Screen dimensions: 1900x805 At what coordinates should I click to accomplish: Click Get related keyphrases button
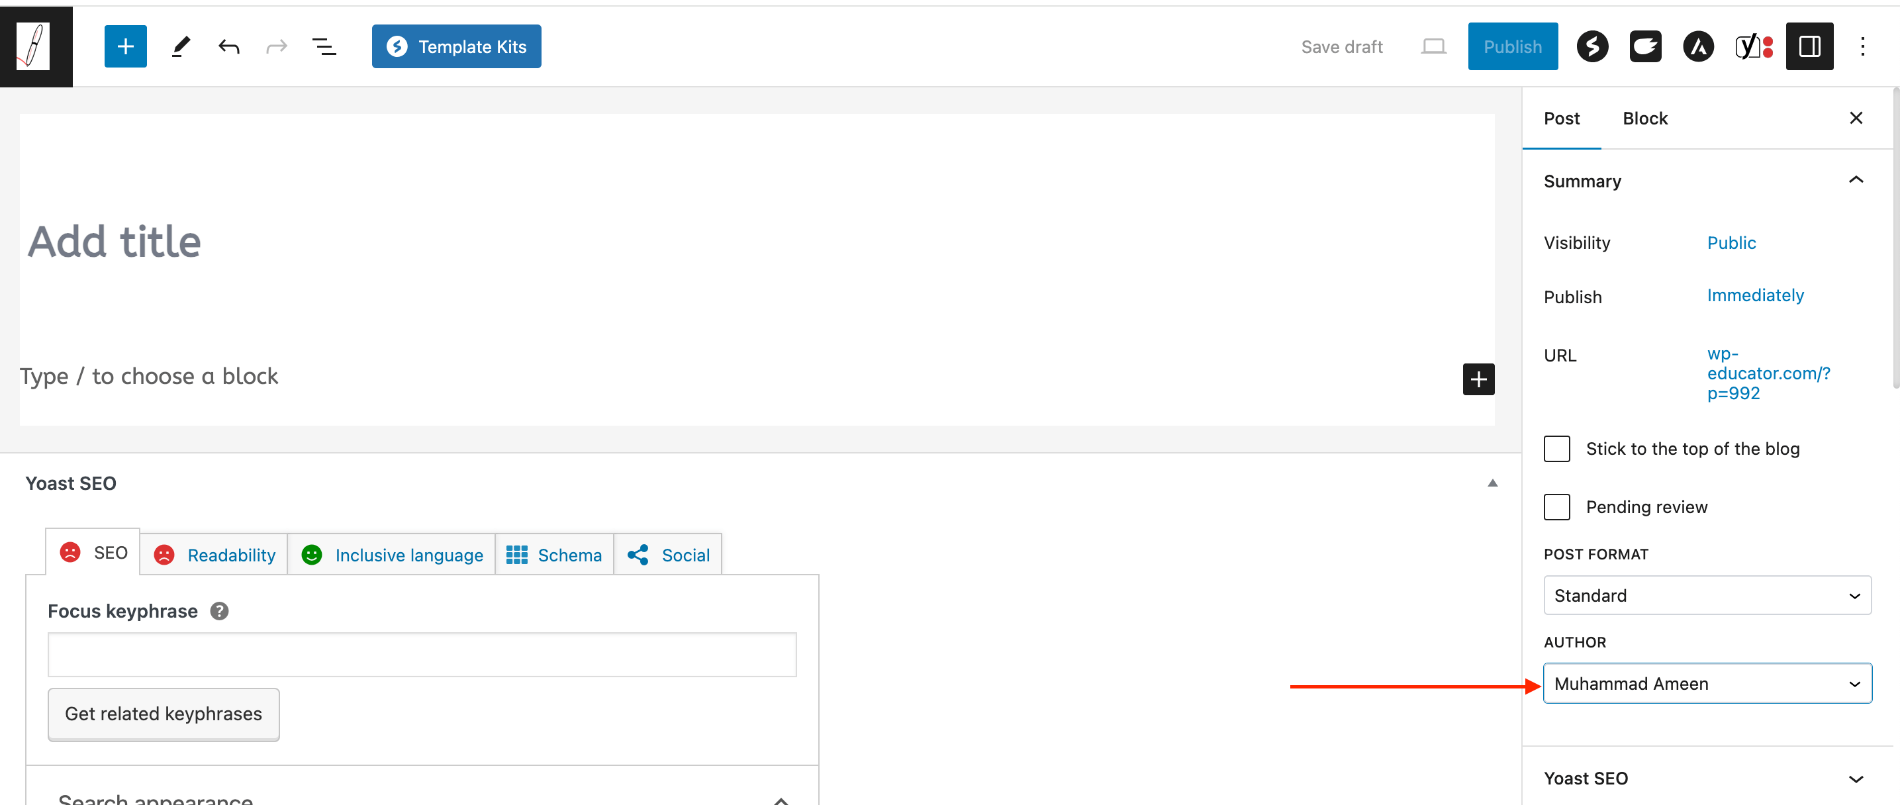pos(164,714)
